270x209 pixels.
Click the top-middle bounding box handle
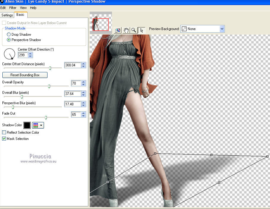pos(211,155)
